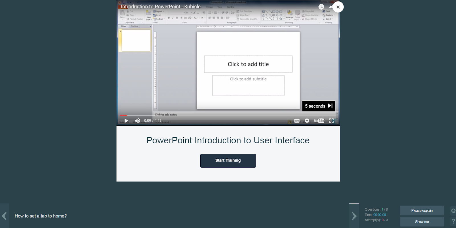
Task: Click the 'PowerPoint Introduction to User Interface' heading
Action: [228, 140]
